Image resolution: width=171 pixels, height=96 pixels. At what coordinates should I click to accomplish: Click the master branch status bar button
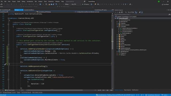coord(165,95)
